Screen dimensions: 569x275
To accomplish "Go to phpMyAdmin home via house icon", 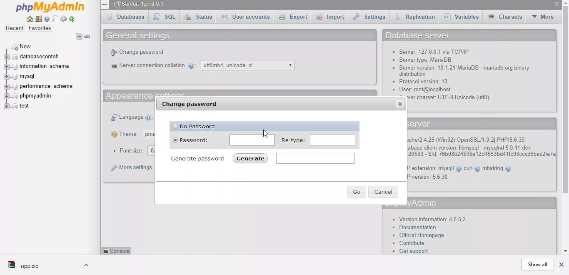I will point(30,19).
